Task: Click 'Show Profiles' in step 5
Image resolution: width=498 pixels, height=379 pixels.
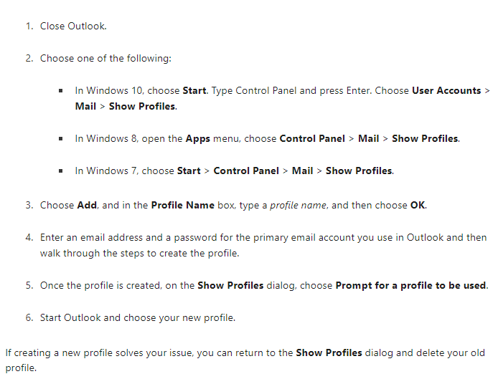Action: click(230, 285)
